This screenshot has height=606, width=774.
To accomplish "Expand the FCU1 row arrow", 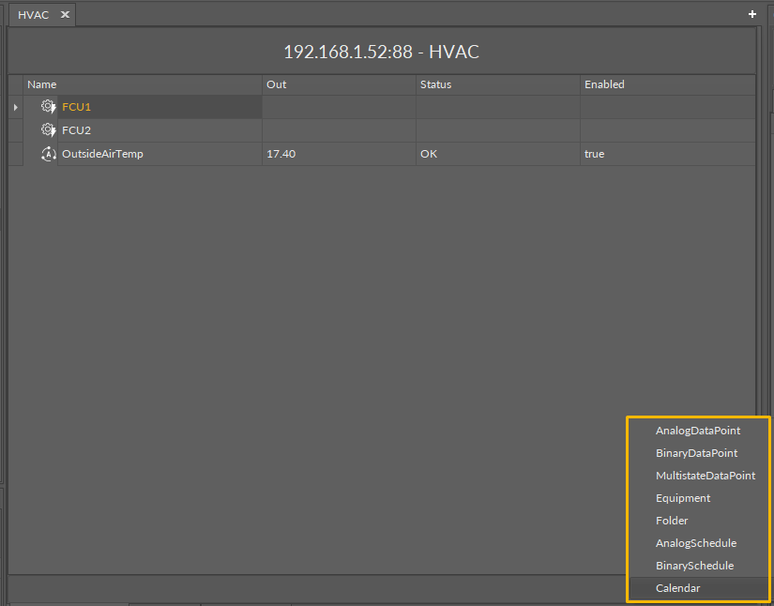I will click(15, 108).
